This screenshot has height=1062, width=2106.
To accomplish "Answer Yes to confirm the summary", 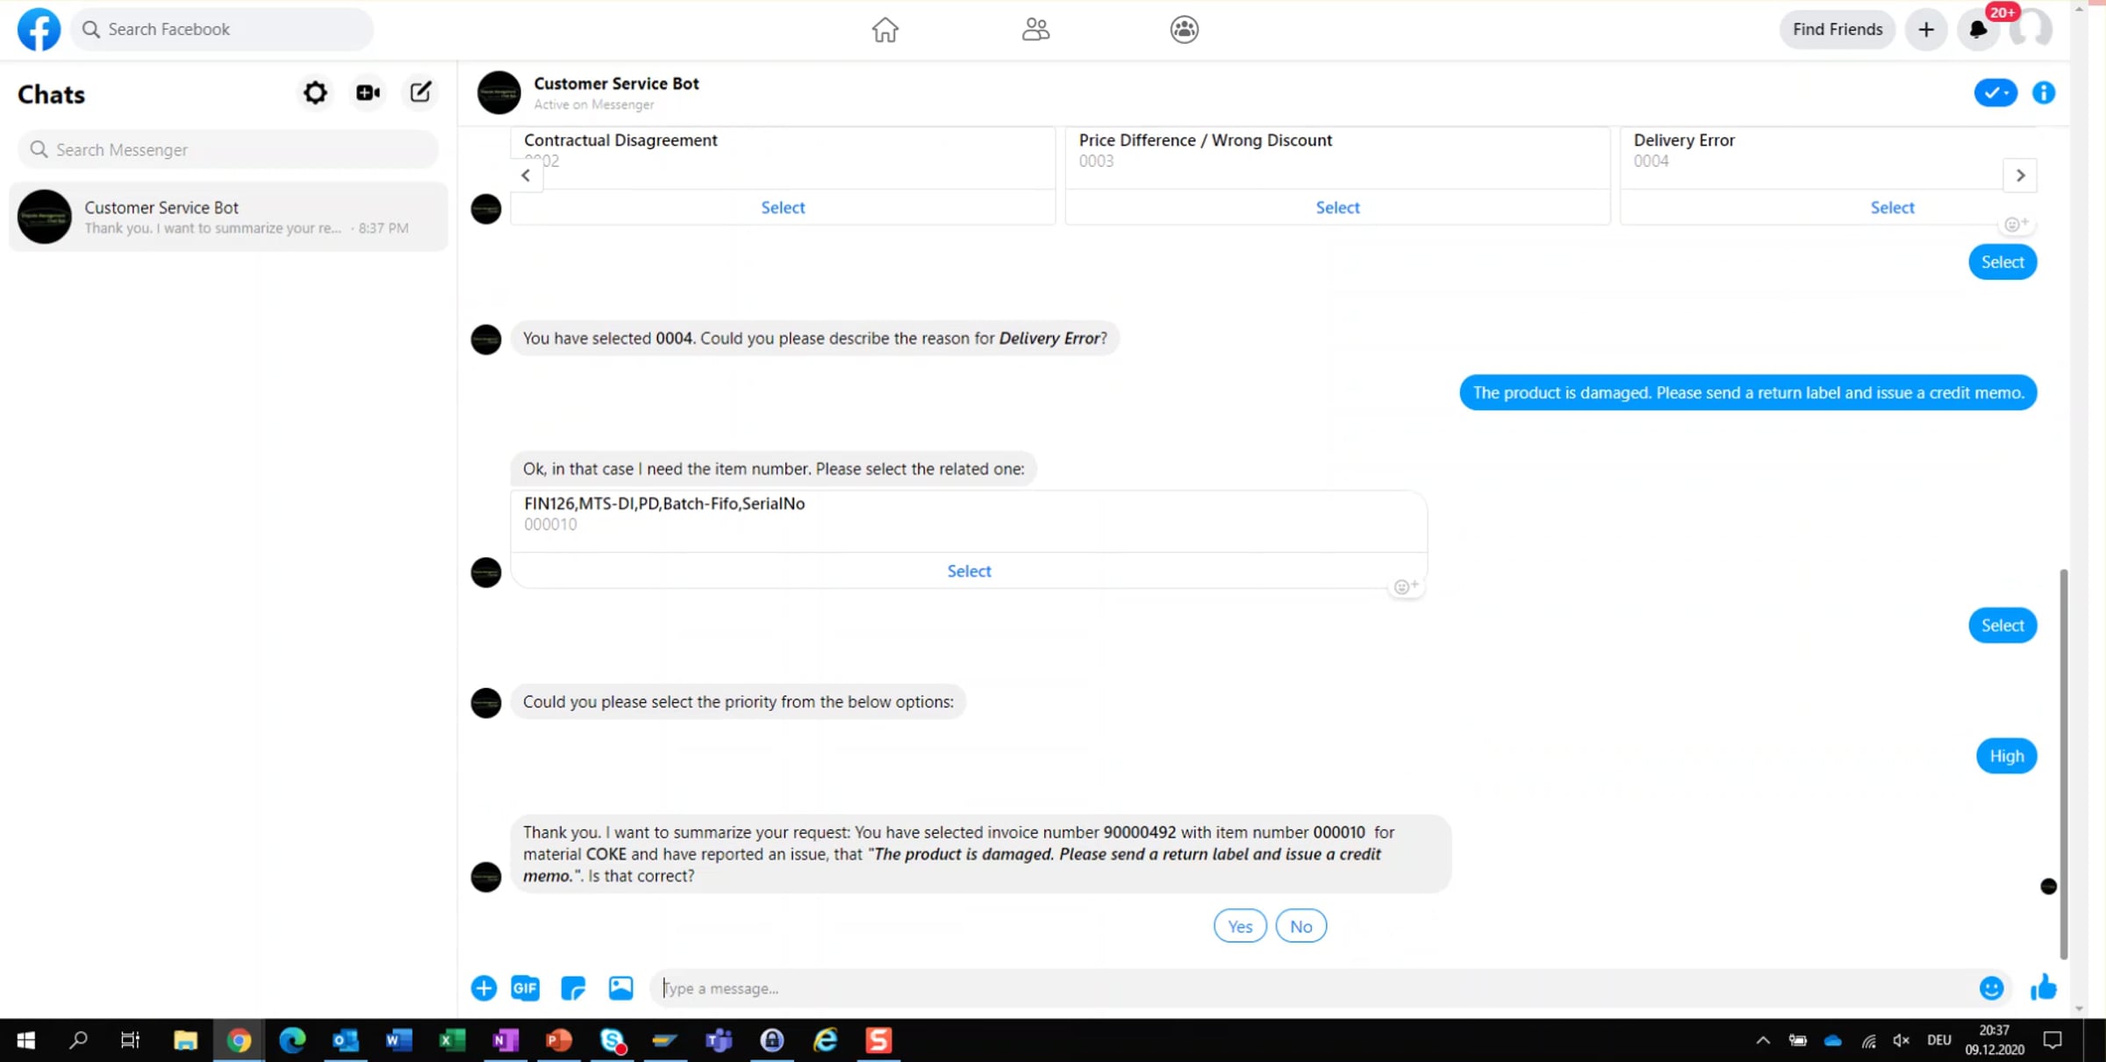I will (1239, 926).
